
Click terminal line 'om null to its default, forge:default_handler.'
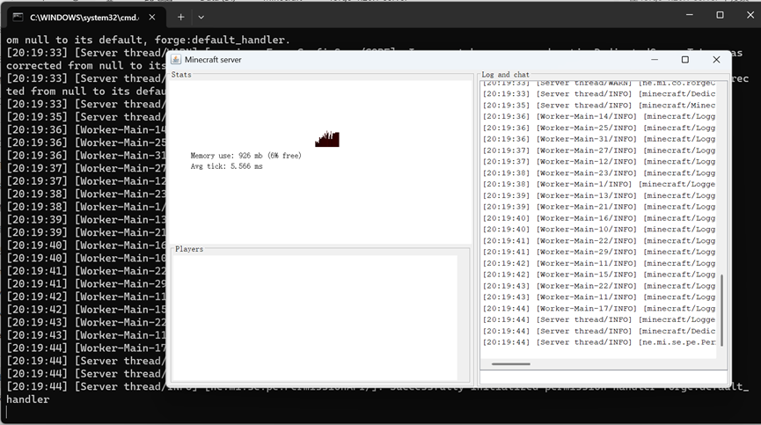(x=148, y=40)
